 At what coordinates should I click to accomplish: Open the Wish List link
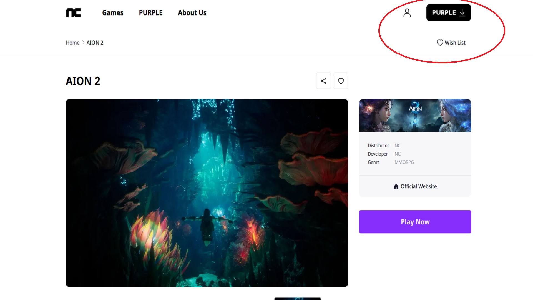point(451,42)
